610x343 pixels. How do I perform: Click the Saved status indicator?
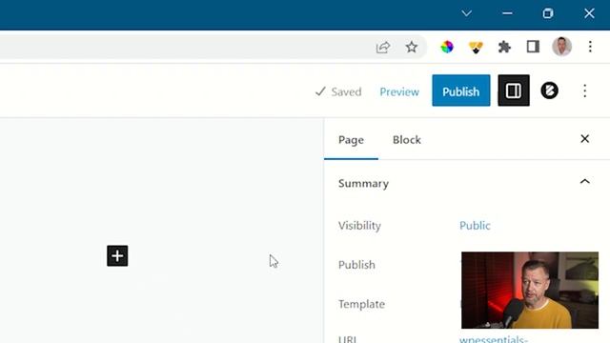tap(338, 91)
